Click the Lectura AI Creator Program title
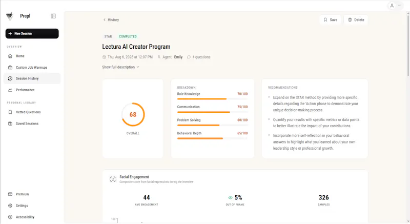 point(136,47)
